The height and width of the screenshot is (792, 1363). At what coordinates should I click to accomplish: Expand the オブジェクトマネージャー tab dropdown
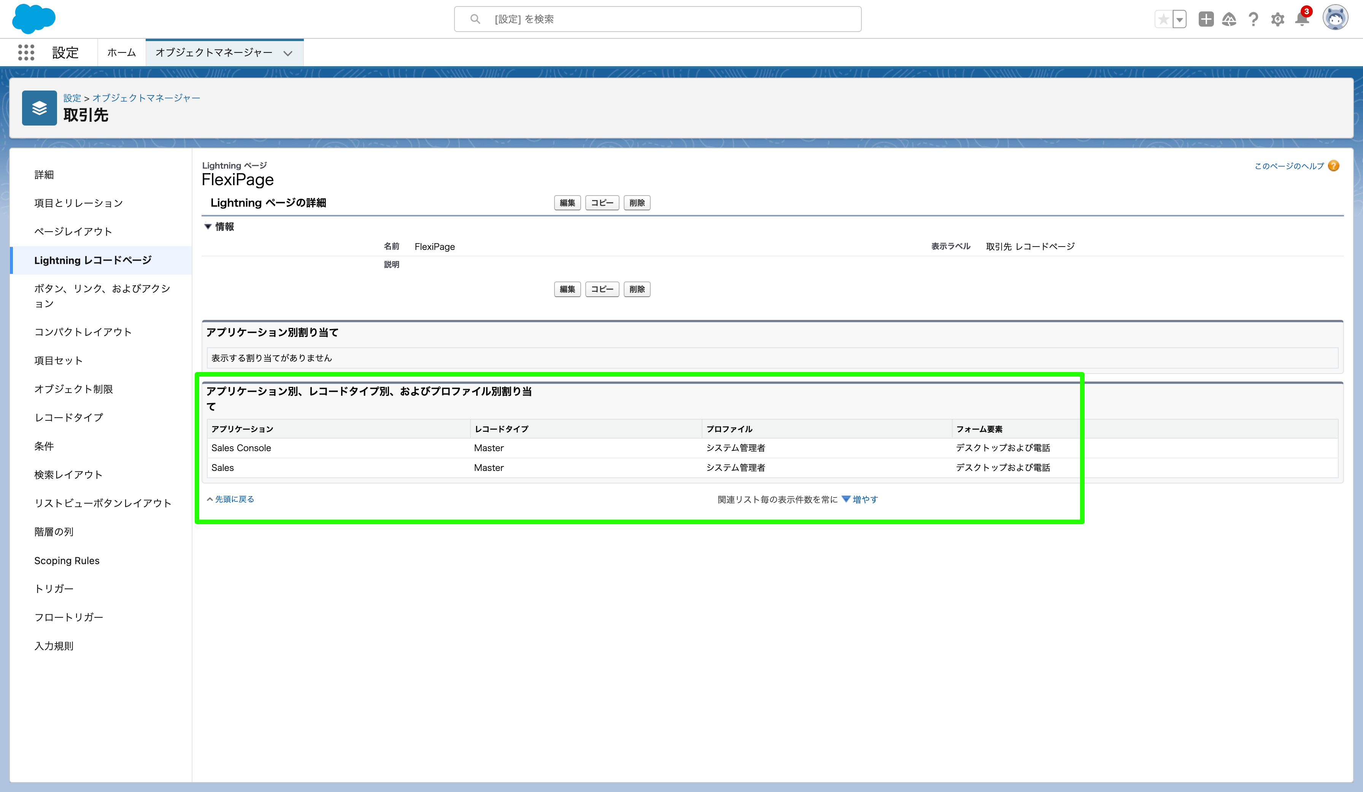pos(288,53)
